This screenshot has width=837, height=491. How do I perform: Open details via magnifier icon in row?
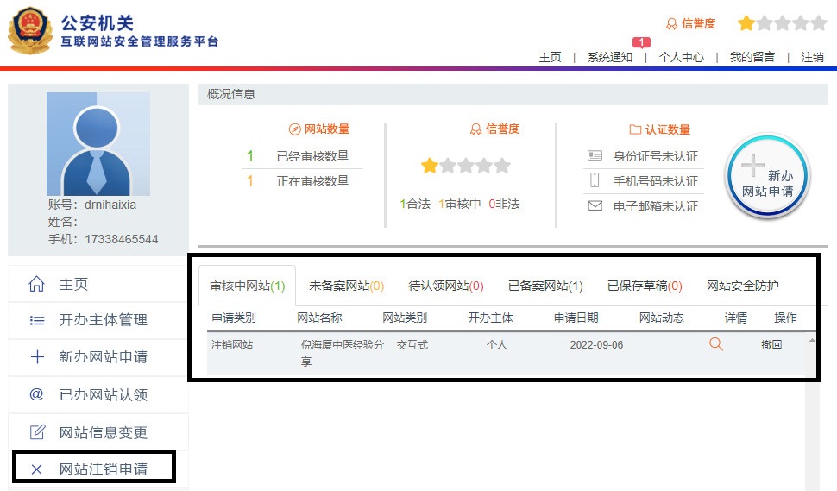click(x=716, y=344)
